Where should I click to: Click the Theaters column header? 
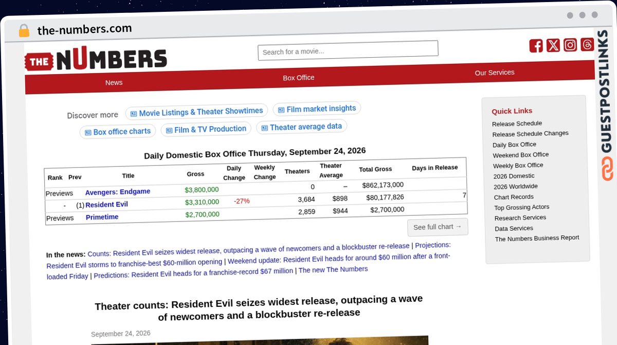pyautogui.click(x=297, y=171)
